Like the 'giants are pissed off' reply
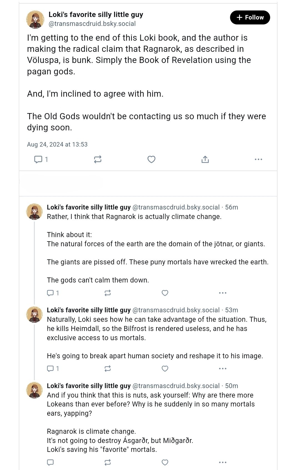This screenshot has width=300, height=470. pos(165,293)
